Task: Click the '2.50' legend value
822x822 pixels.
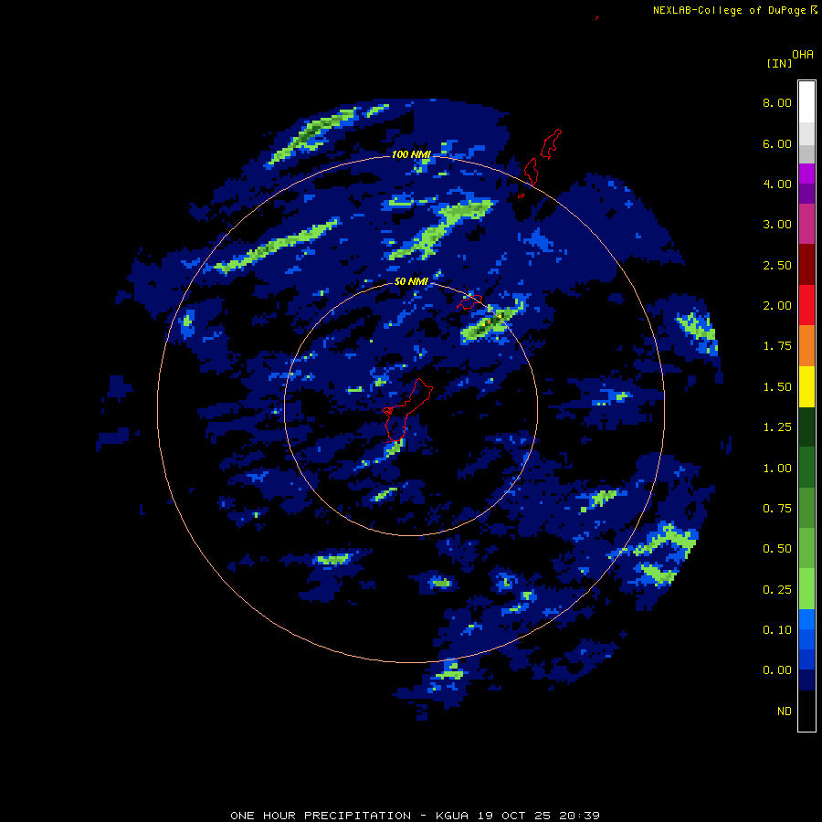Action: click(777, 265)
